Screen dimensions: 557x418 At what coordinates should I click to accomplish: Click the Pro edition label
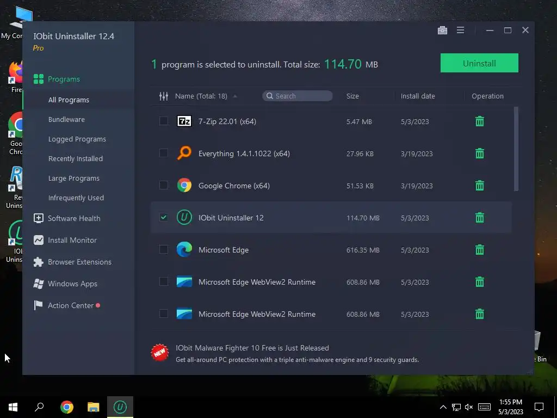point(39,48)
